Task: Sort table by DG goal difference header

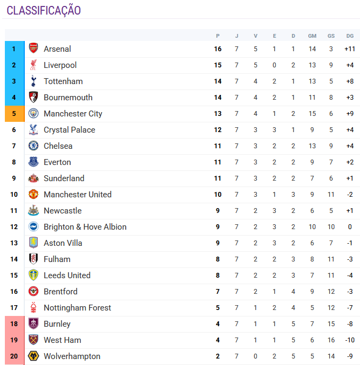Action: (350, 36)
